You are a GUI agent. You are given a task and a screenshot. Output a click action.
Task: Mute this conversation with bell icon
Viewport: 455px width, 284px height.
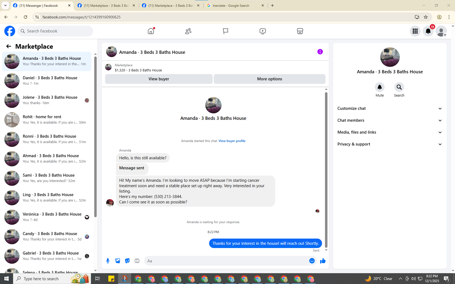[x=380, y=87]
